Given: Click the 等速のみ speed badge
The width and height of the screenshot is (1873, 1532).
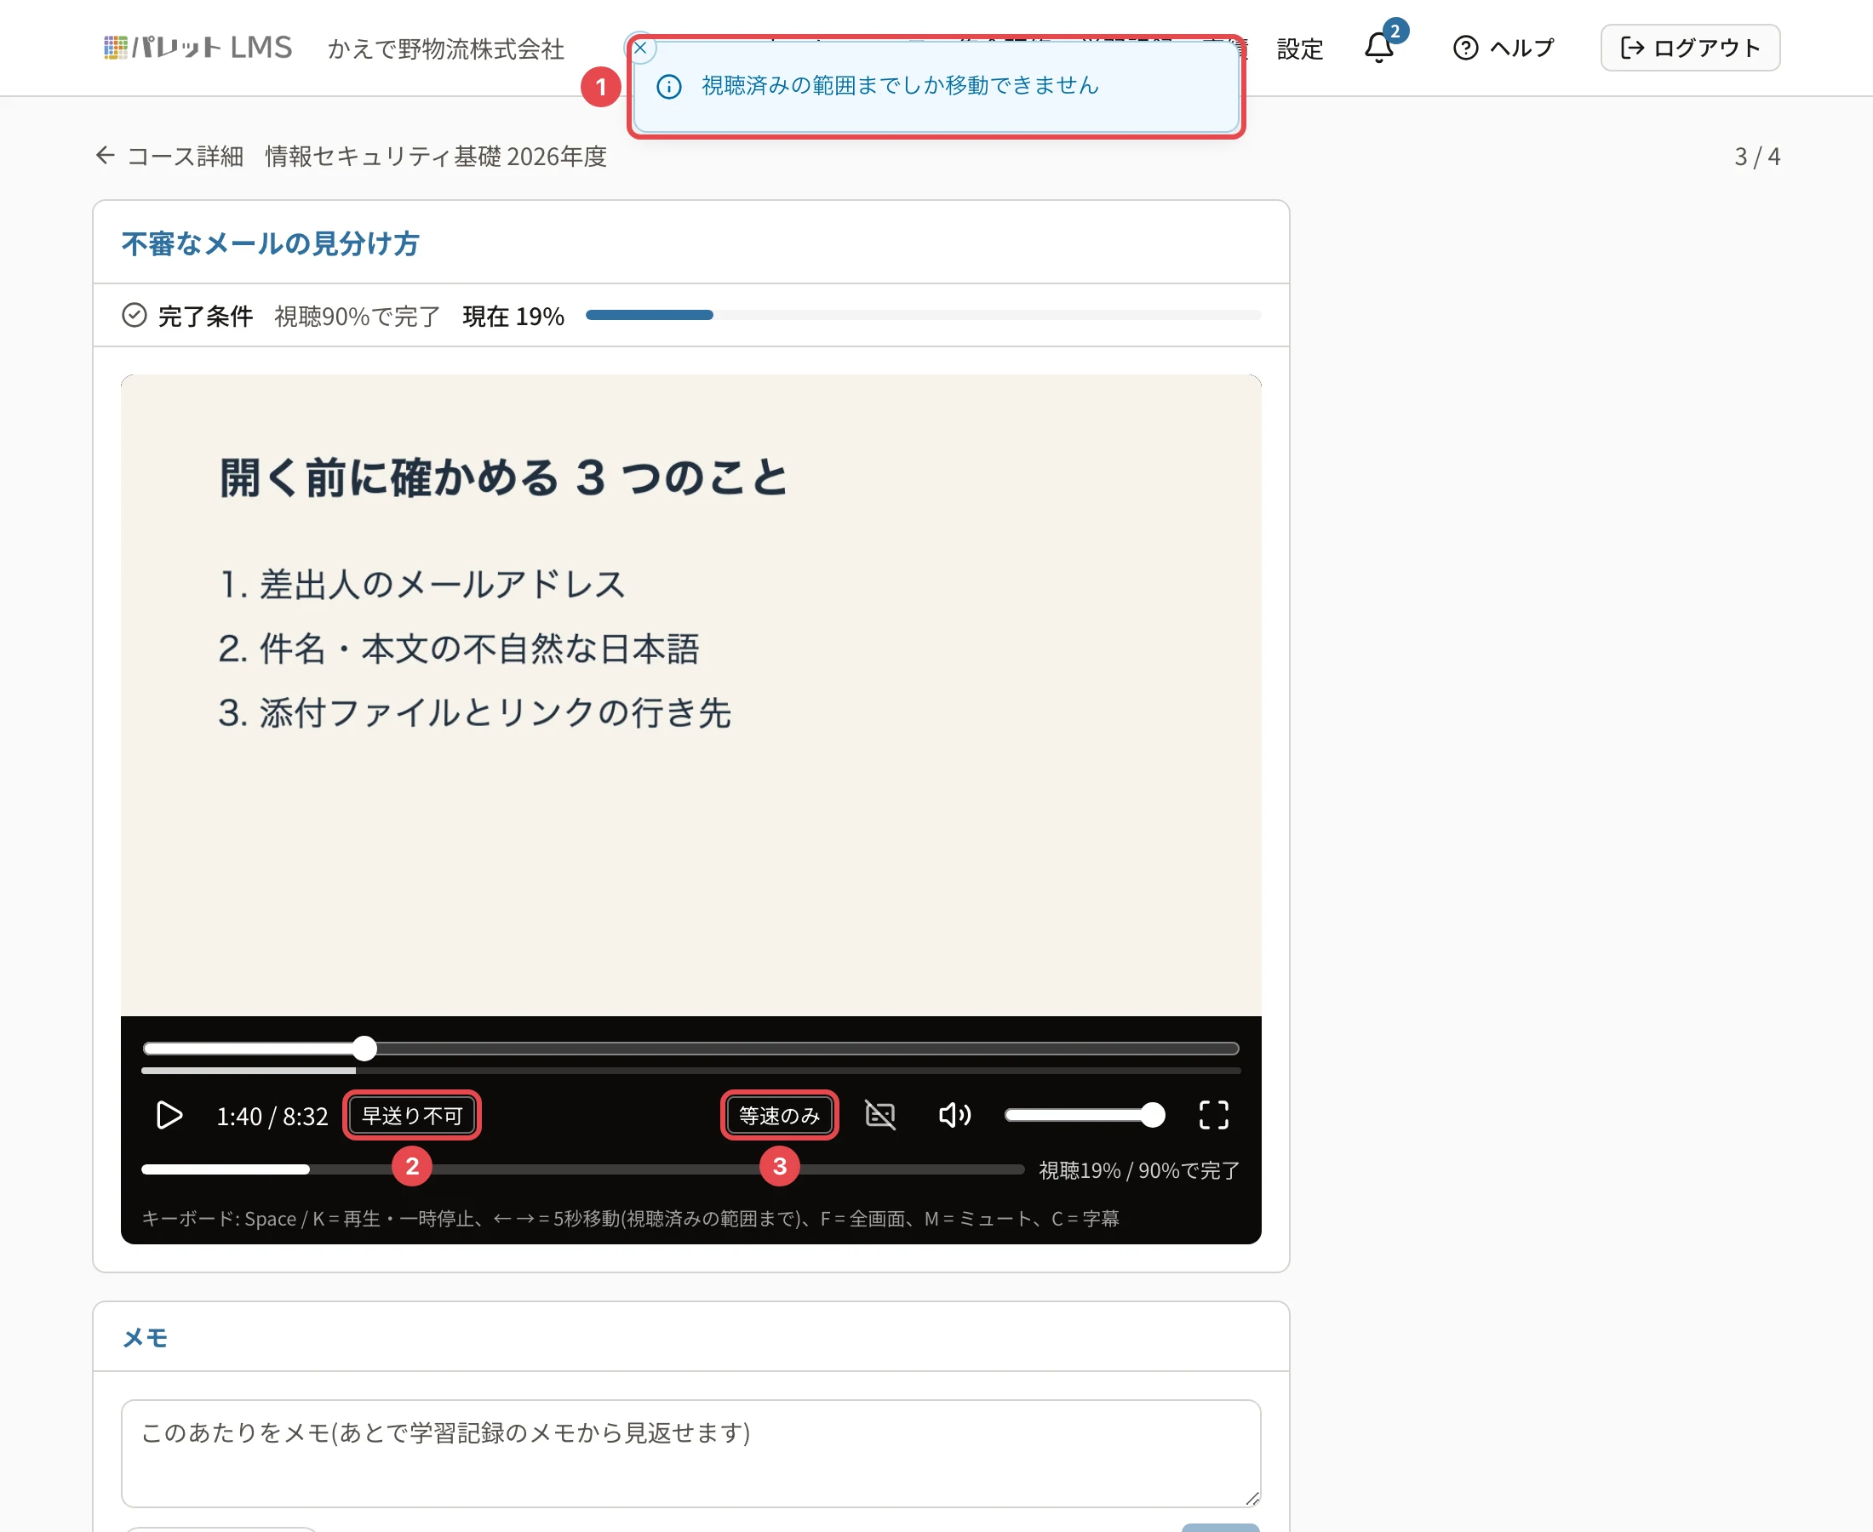Looking at the screenshot, I should 779,1116.
